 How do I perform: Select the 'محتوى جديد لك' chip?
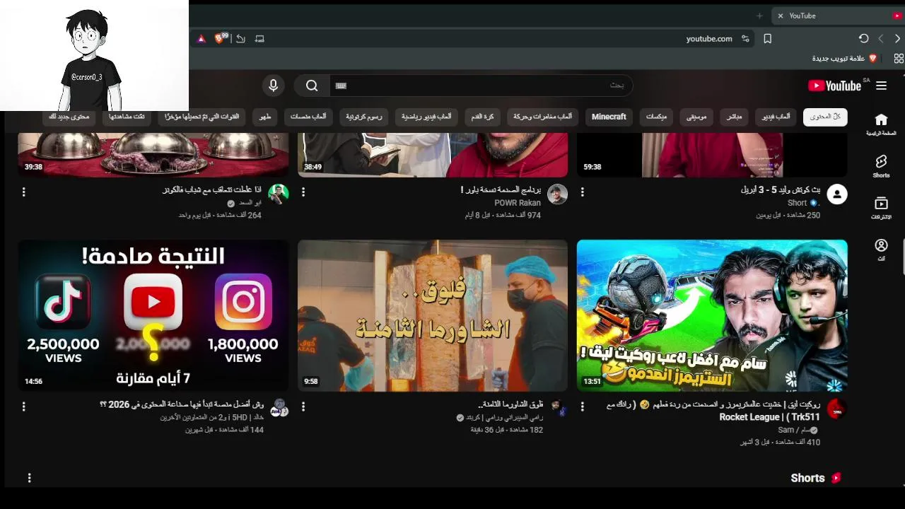tap(69, 117)
